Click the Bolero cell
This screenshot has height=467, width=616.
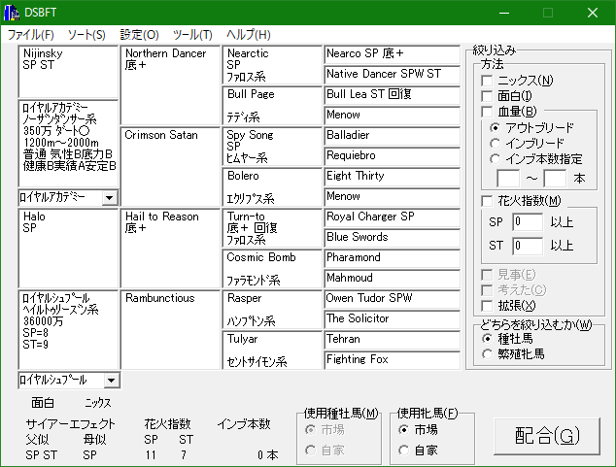[272, 187]
